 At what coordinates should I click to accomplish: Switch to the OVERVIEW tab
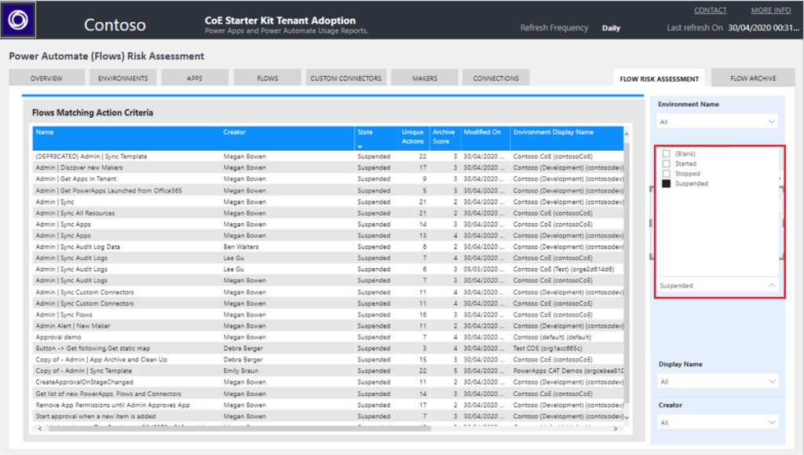[46, 77]
